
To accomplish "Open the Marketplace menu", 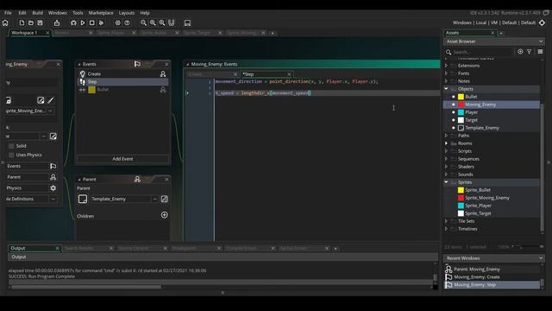I will pyautogui.click(x=101, y=13).
